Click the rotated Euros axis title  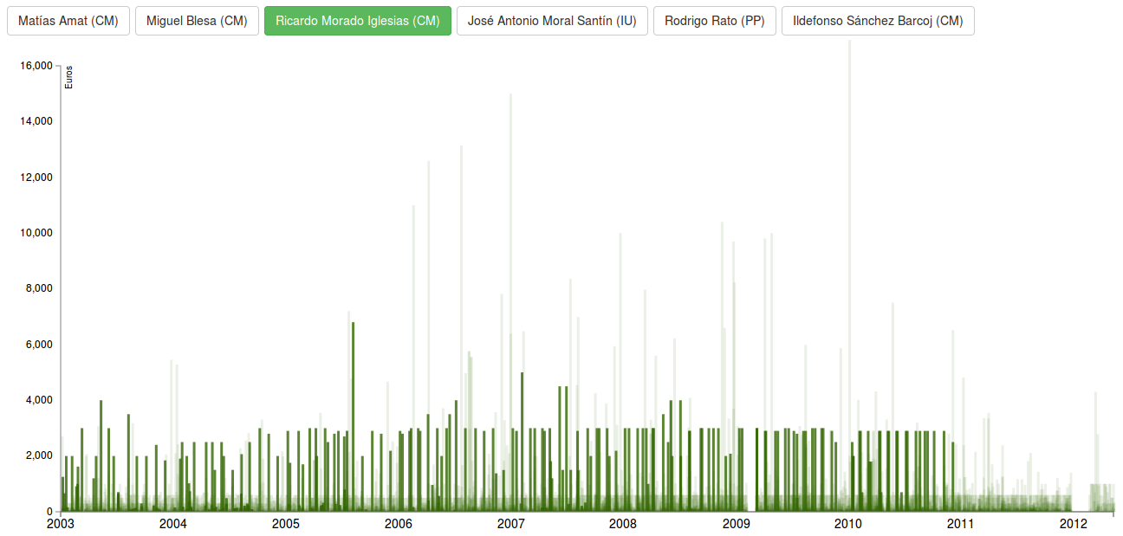(x=69, y=78)
